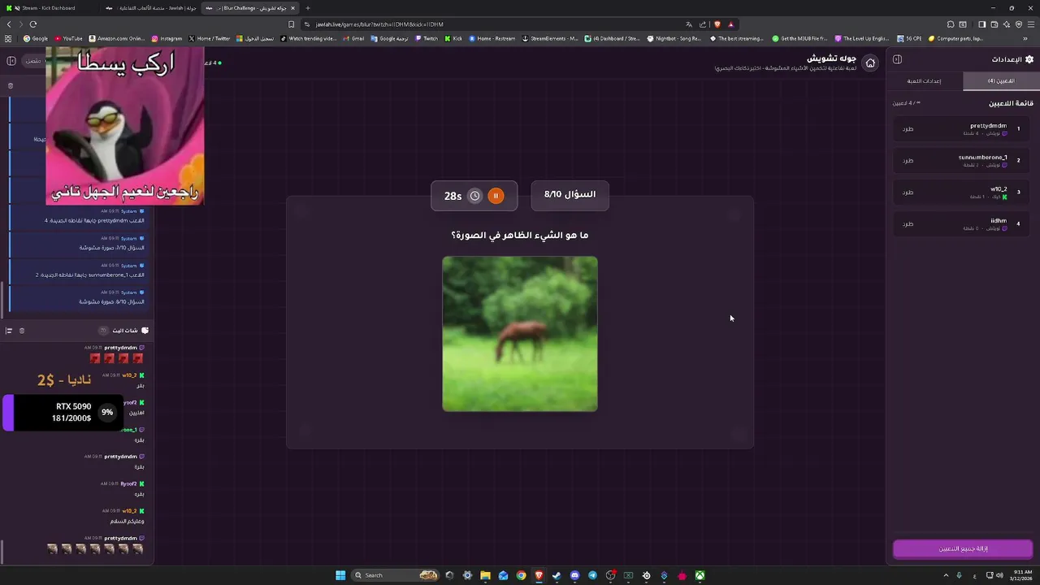Click the trash icon in left log panel
Viewport: 1040px width, 585px height.
click(x=11, y=85)
